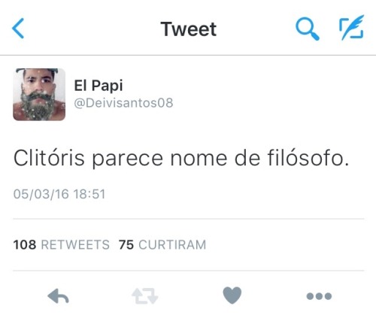Reply to the tweet using the arrow icon
This screenshot has width=376, height=321.
coord(58,296)
